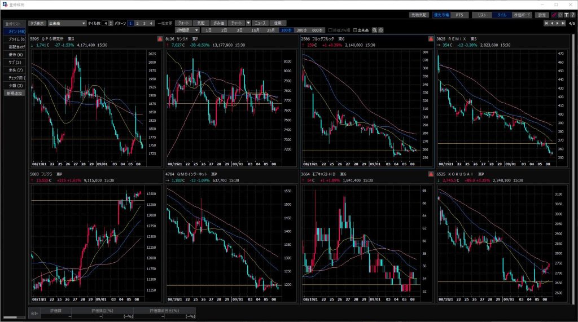Click the 新規追加 button

point(14,93)
